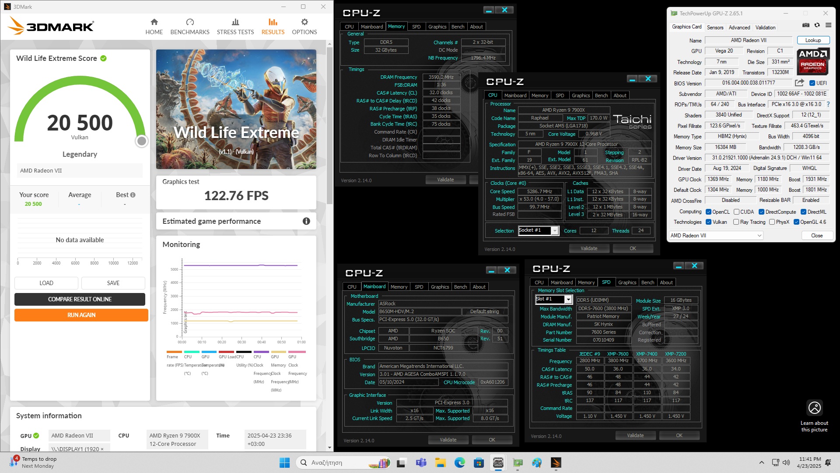Go to STRESS TESTS in 3DMark
840x473 pixels.
pyautogui.click(x=235, y=27)
